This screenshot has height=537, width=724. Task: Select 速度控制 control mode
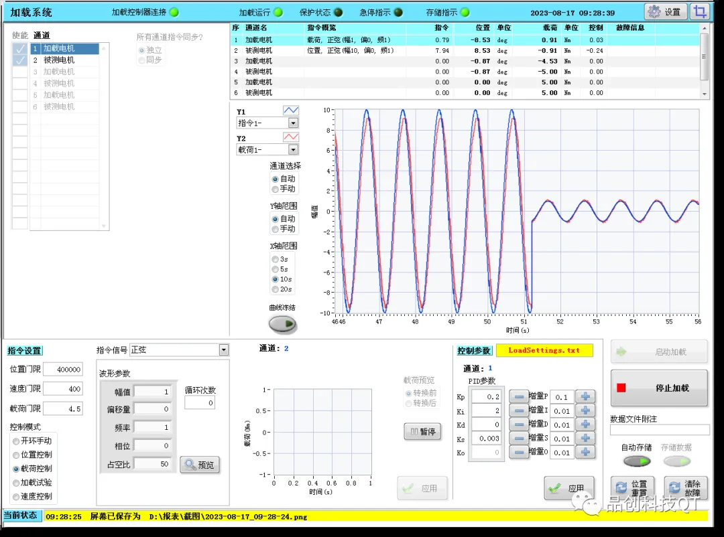click(32, 496)
